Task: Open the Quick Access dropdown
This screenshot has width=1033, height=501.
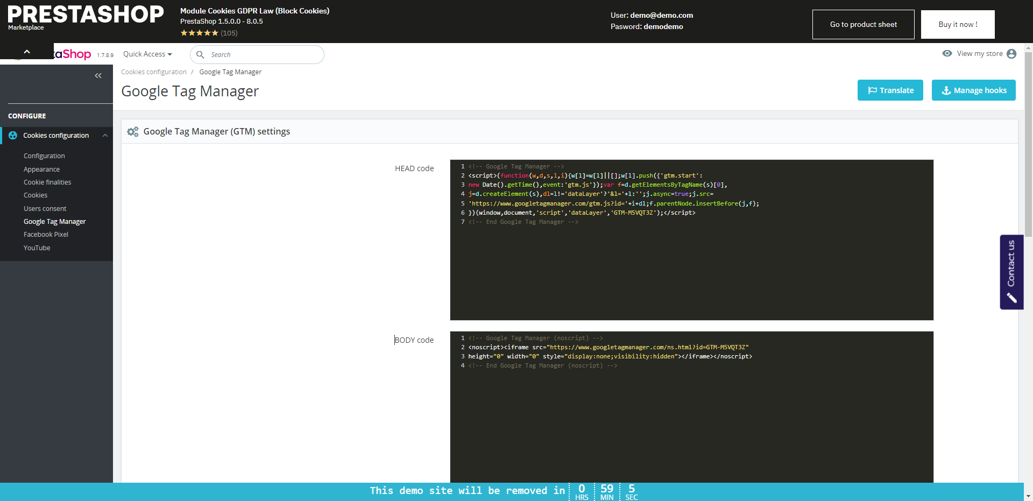Action: point(147,54)
